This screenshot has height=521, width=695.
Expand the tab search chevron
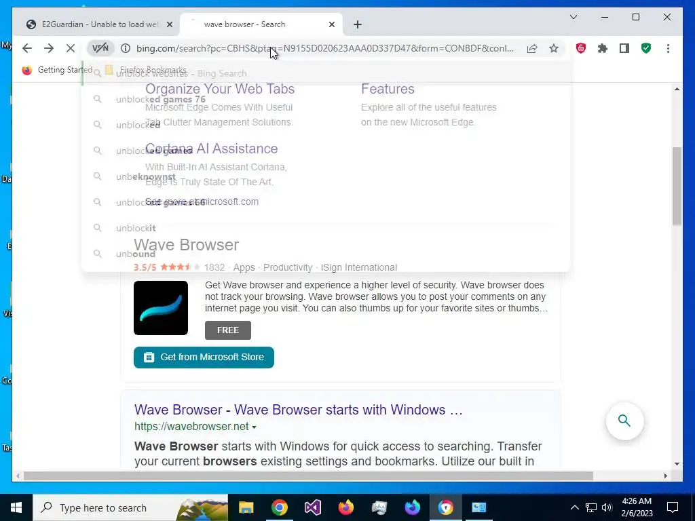click(x=573, y=17)
